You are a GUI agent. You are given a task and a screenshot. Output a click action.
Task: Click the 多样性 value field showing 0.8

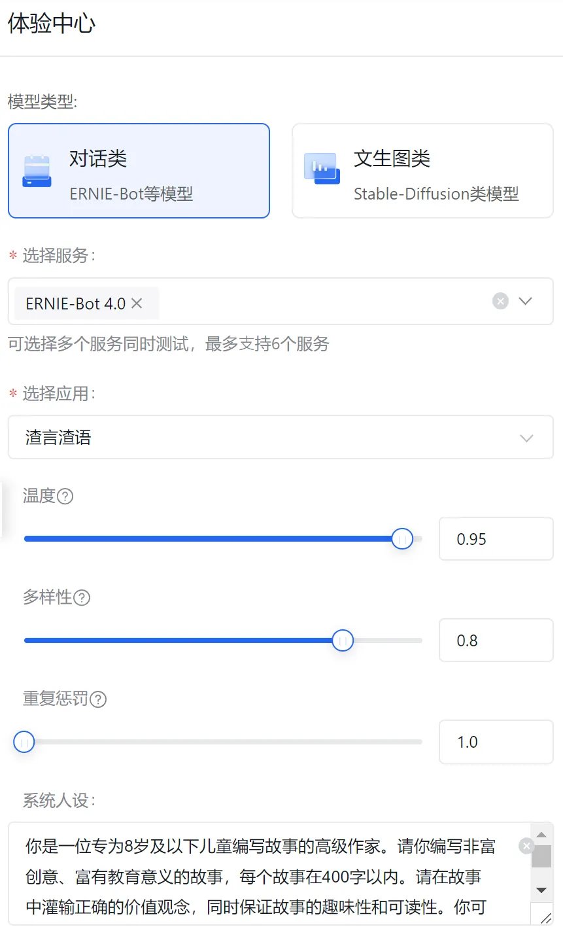click(496, 640)
